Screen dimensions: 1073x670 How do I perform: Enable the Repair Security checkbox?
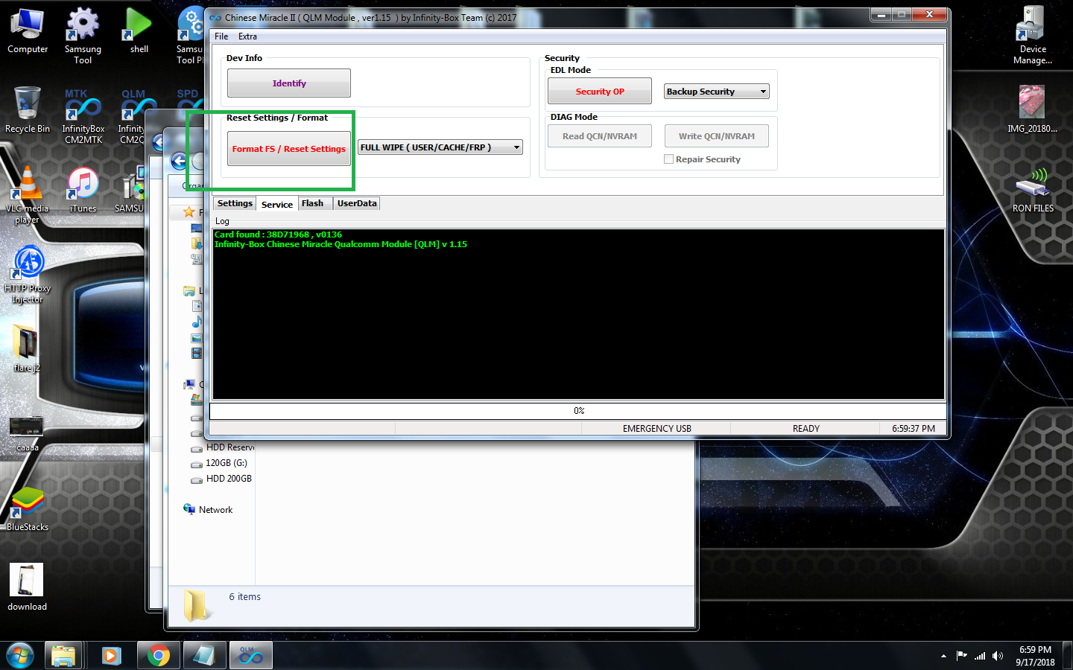pos(668,159)
